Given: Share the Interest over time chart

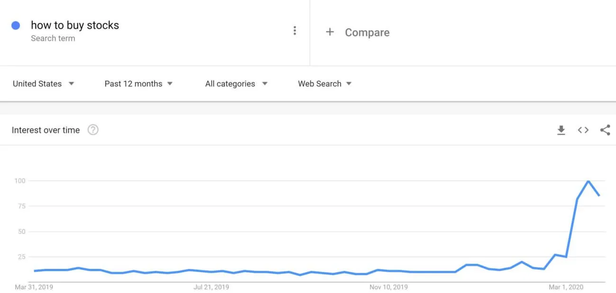Looking at the screenshot, I should pos(605,130).
